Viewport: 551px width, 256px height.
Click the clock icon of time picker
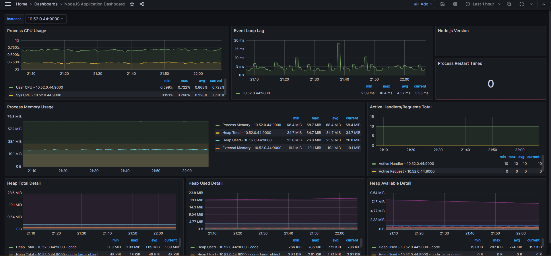(468, 4)
